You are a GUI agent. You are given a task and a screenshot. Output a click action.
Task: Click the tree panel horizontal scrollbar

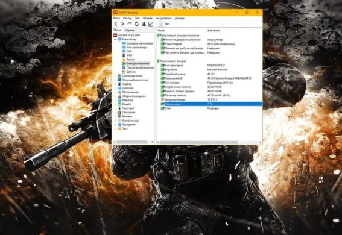(x=131, y=142)
